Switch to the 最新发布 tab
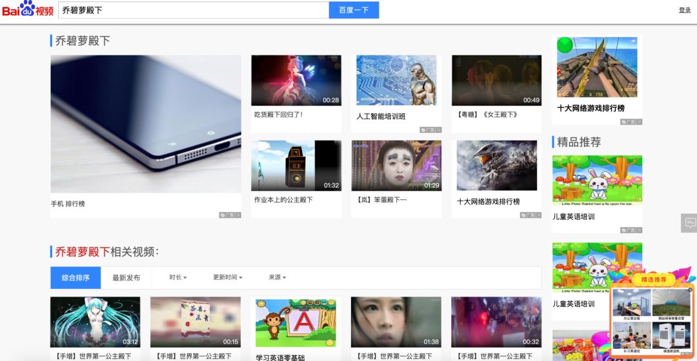The image size is (697, 361). [126, 278]
